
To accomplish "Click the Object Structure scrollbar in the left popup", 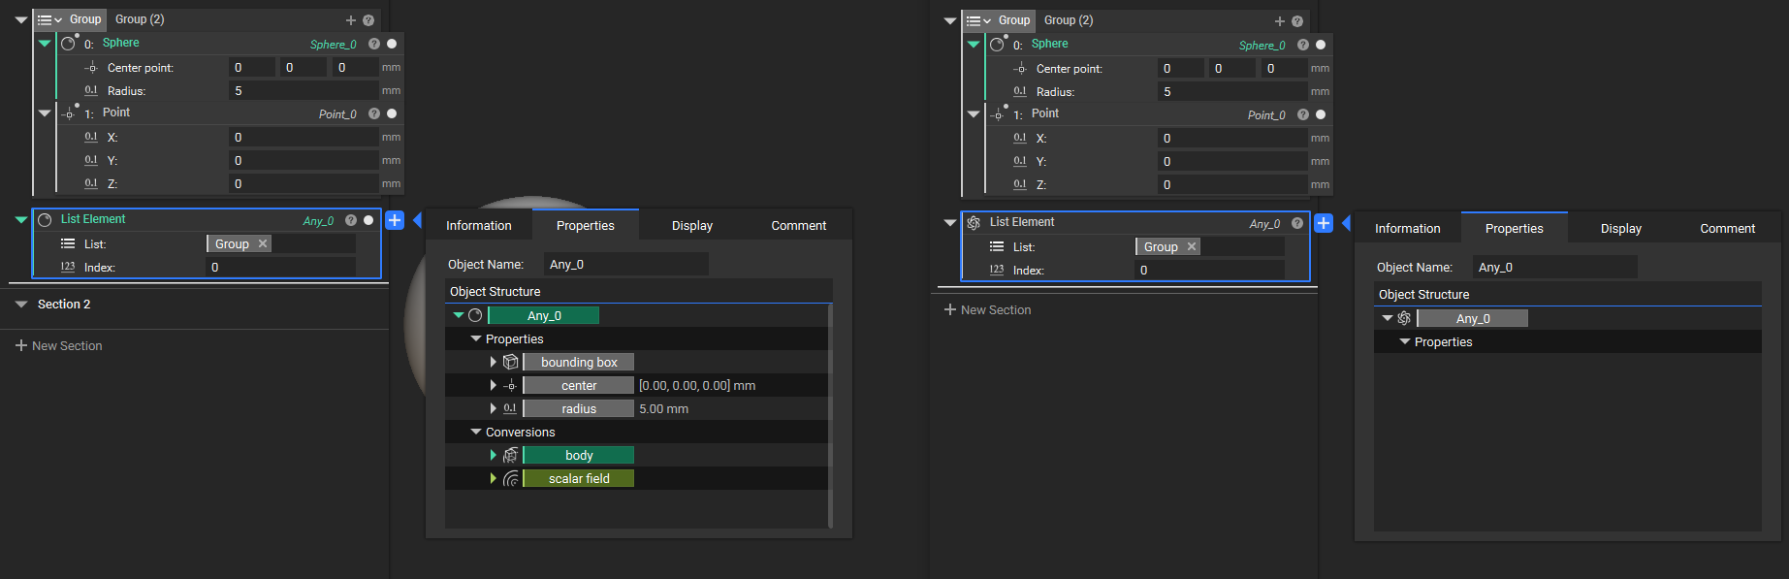I will pos(830,416).
